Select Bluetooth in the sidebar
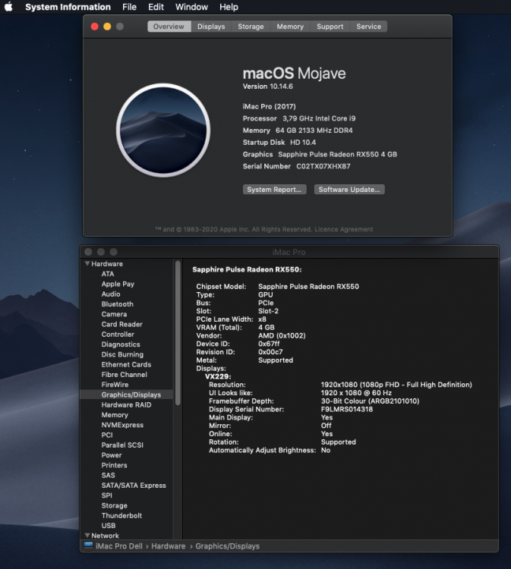The height and width of the screenshot is (569, 511). pos(117,304)
